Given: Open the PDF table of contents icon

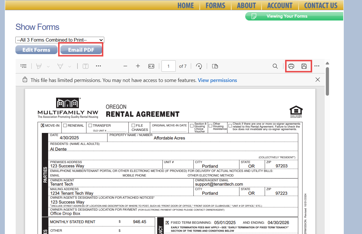Looking at the screenshot, I should pos(24,66).
